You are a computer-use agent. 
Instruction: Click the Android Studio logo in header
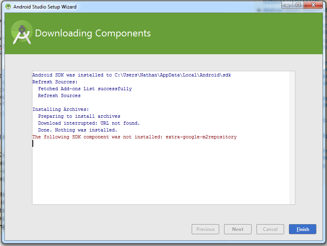[22, 32]
